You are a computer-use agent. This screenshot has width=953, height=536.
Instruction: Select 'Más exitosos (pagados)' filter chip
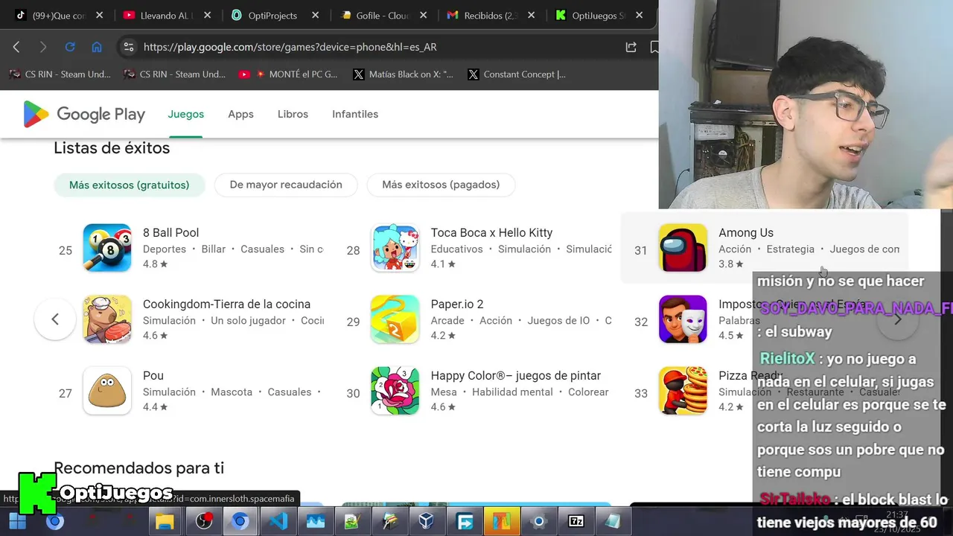pyautogui.click(x=441, y=185)
